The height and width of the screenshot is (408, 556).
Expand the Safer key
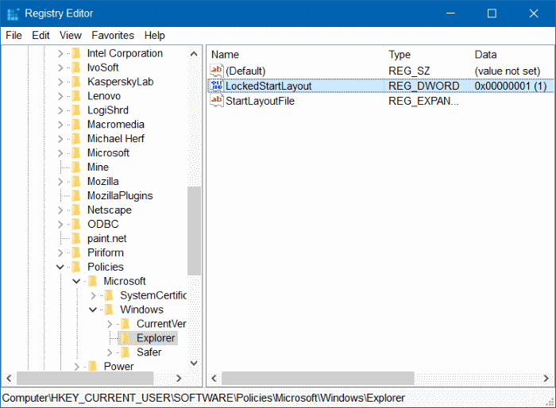[x=110, y=352]
